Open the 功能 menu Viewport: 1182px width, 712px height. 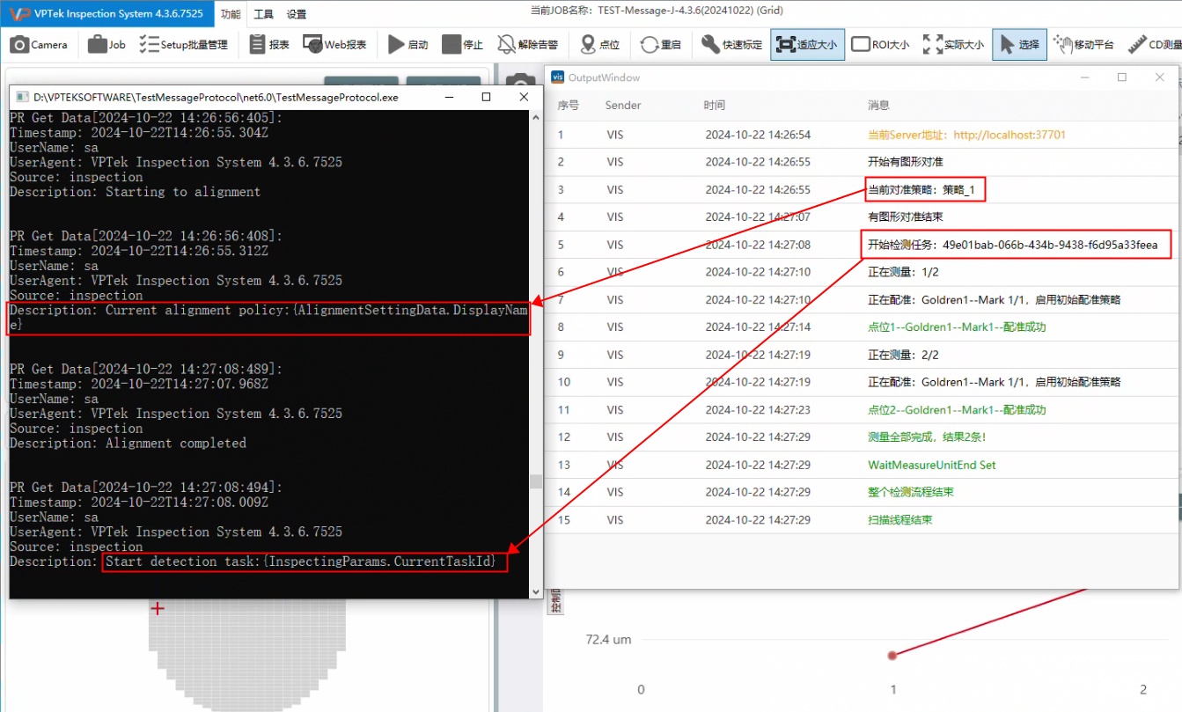231,14
